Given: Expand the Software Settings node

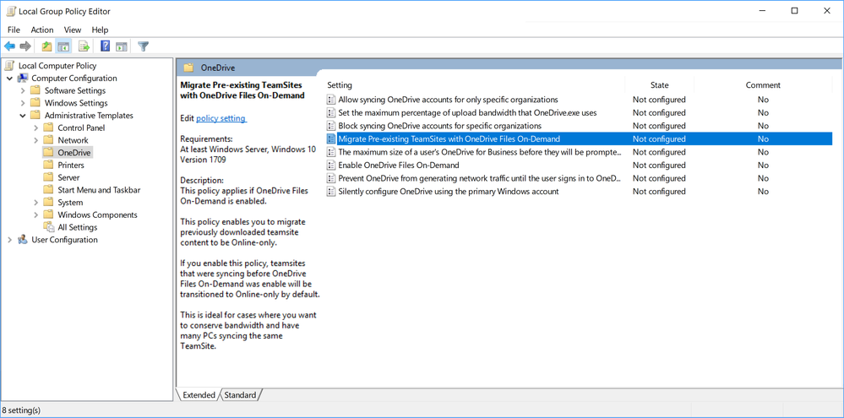Looking at the screenshot, I should pyautogui.click(x=23, y=90).
